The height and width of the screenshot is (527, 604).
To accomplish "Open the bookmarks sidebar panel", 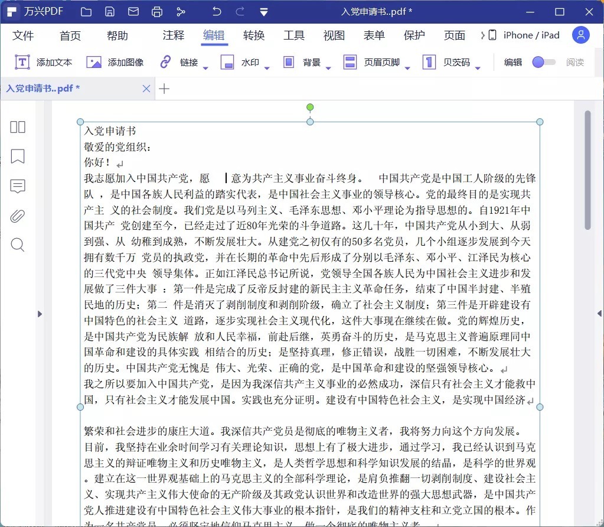I will [x=18, y=157].
